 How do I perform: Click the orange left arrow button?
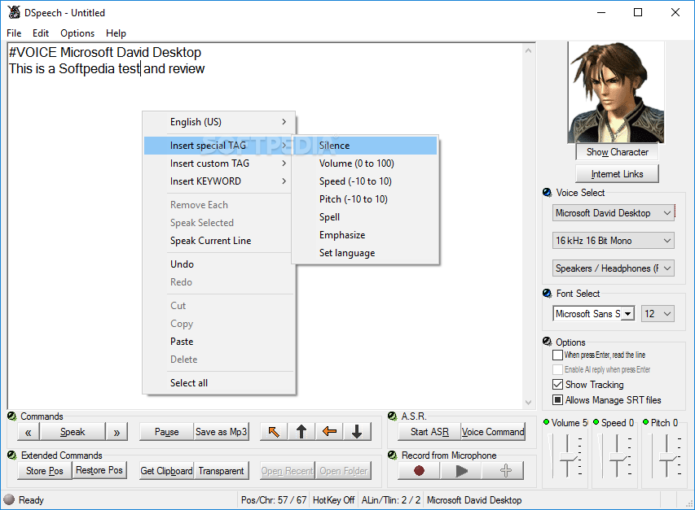[329, 432]
